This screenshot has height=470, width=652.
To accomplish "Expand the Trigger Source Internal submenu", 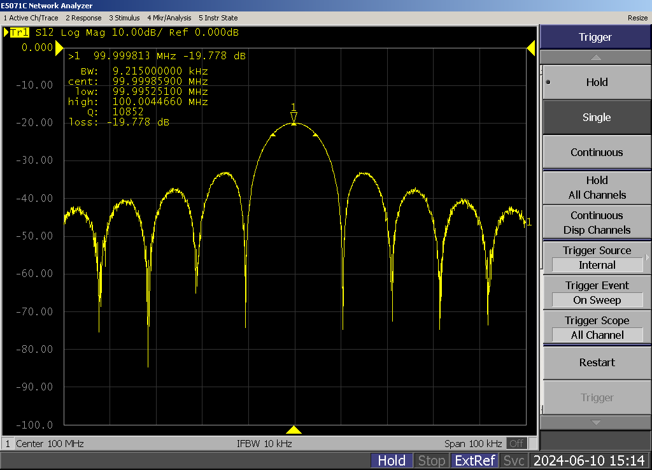I will pyautogui.click(x=596, y=258).
